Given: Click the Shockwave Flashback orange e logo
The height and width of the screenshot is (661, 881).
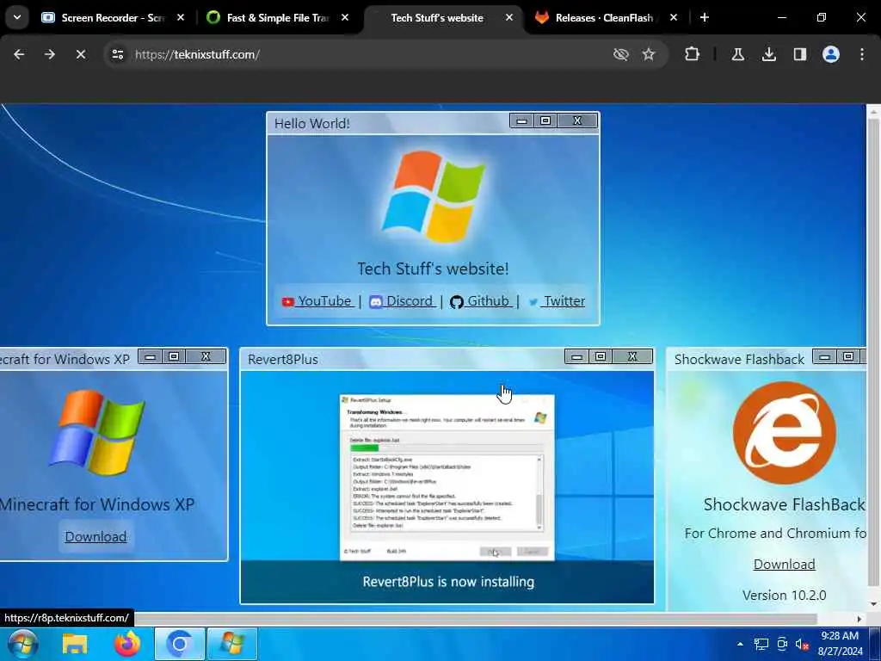Looking at the screenshot, I should (785, 432).
